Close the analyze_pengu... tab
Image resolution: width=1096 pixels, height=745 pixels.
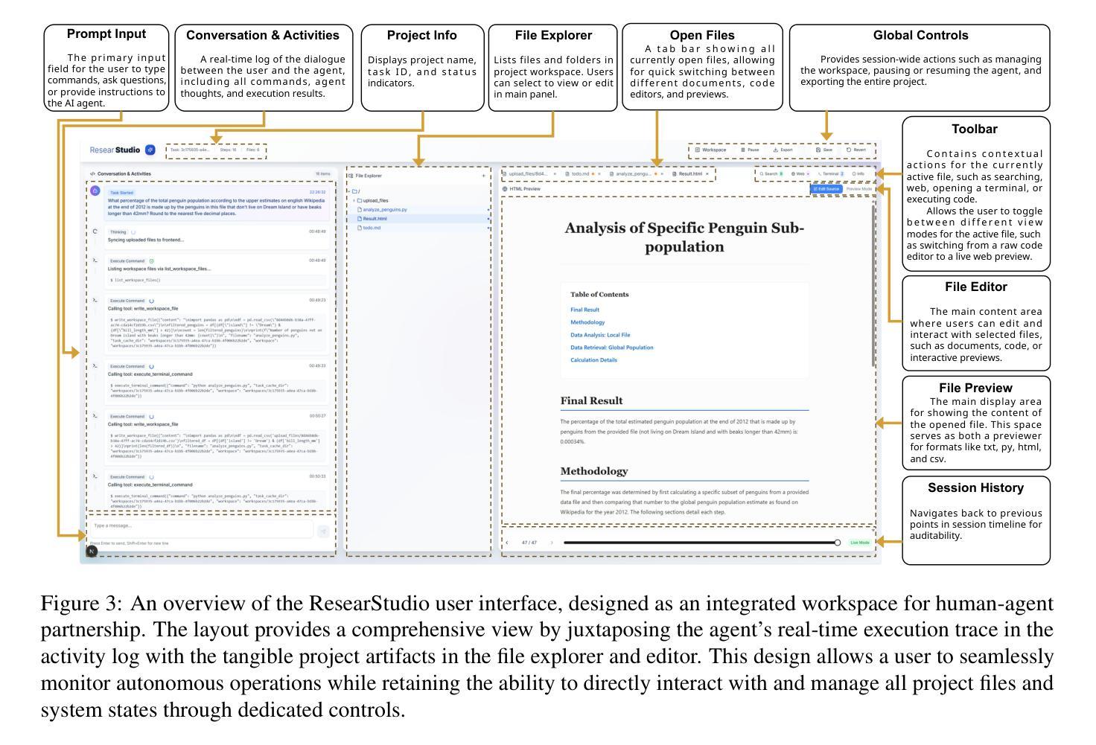click(x=662, y=174)
